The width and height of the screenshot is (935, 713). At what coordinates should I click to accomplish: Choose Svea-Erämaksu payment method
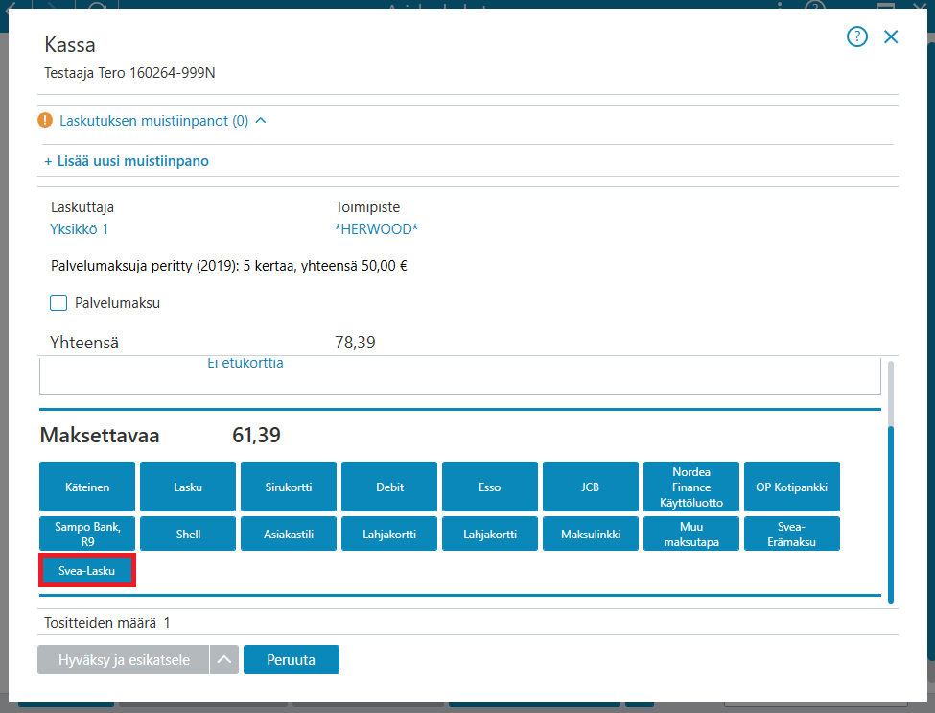[x=792, y=534]
